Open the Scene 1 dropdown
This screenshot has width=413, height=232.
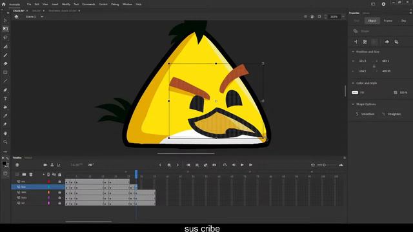coord(42,17)
